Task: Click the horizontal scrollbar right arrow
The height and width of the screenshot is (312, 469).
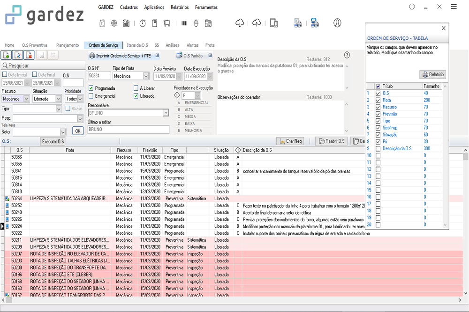Action: [x=460, y=300]
